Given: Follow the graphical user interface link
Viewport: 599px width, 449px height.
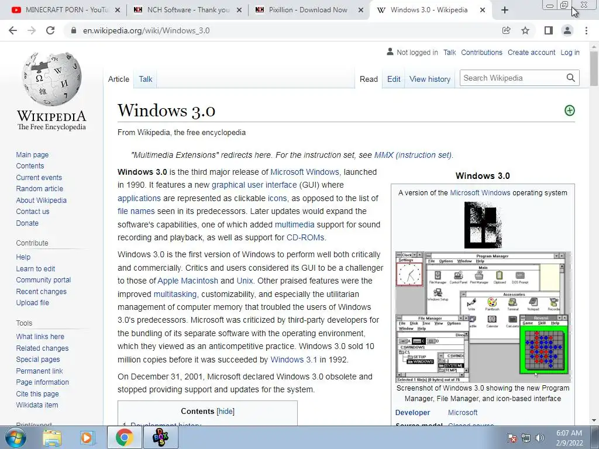Looking at the screenshot, I should 254,185.
